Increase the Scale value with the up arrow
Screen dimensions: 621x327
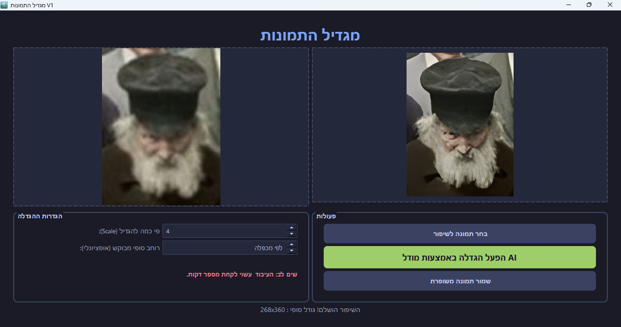click(292, 228)
